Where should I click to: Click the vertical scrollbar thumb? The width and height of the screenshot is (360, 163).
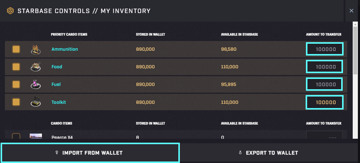click(355, 50)
